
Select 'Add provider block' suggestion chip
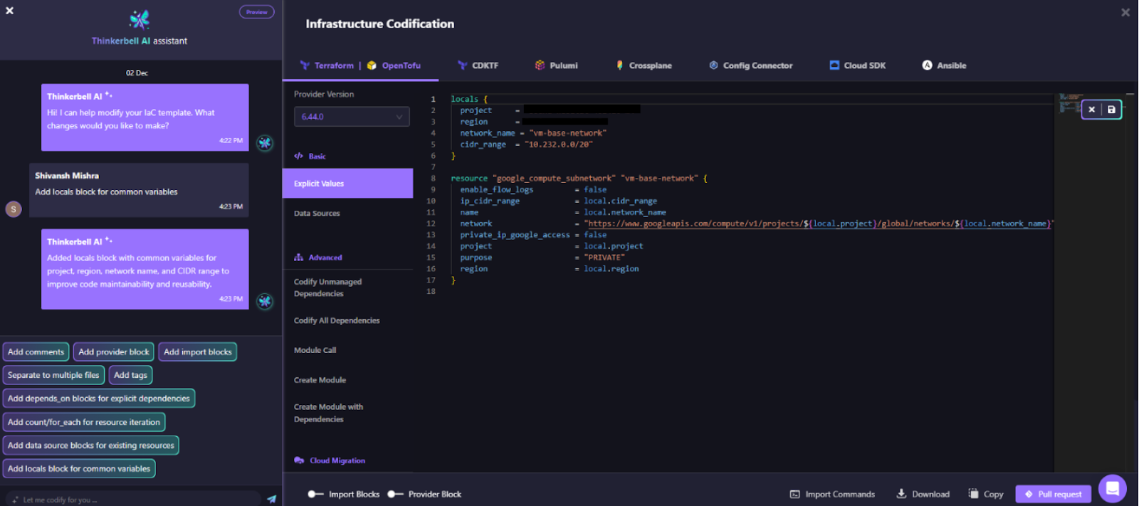[114, 352]
